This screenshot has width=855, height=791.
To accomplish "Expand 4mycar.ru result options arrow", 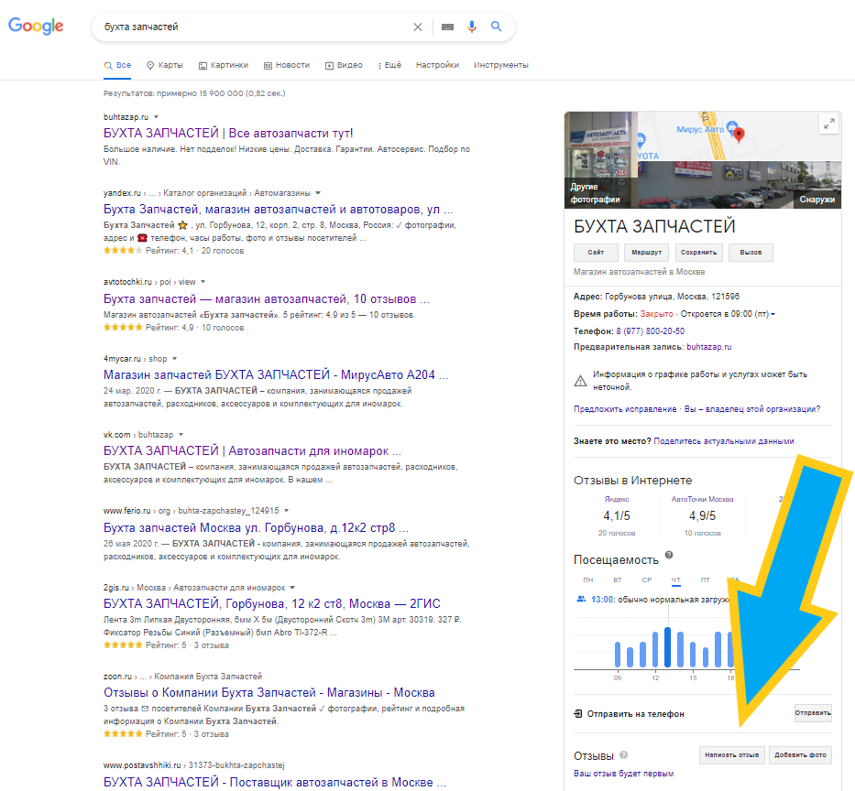I will coord(174,359).
